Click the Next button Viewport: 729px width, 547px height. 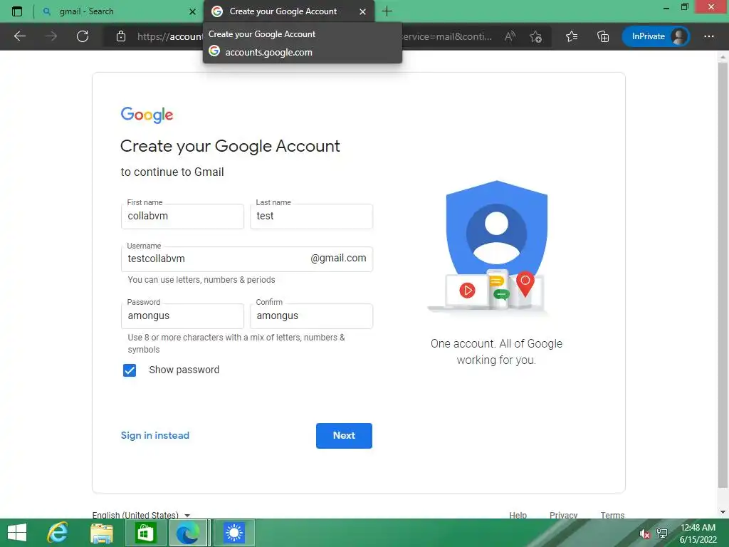click(344, 436)
